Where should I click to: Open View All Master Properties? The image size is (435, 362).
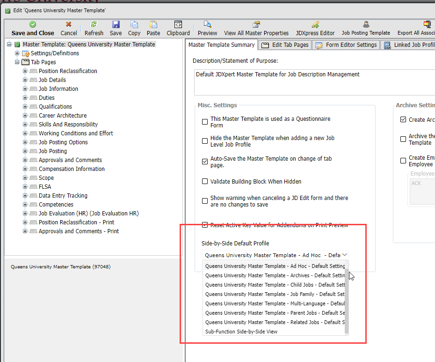pos(256,25)
